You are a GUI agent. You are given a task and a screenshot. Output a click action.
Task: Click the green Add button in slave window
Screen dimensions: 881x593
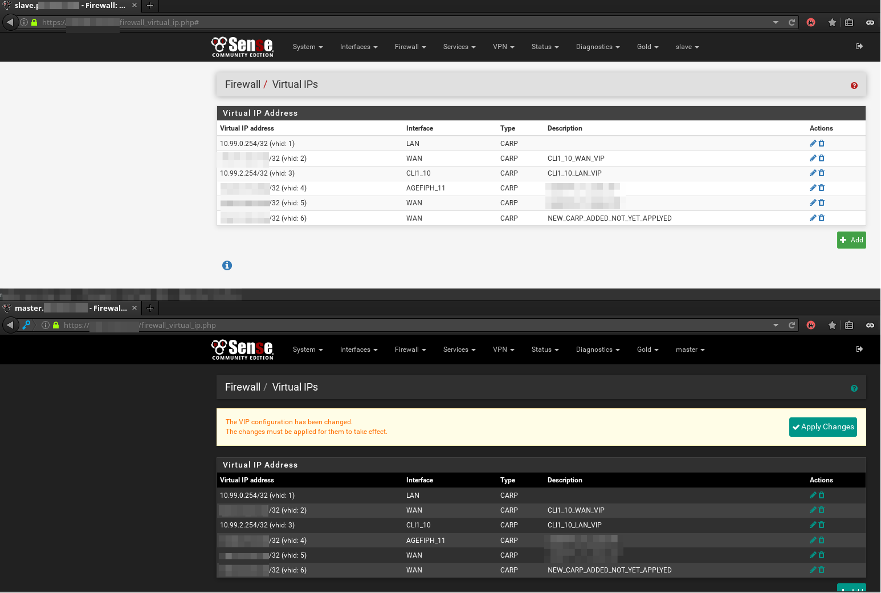(851, 240)
